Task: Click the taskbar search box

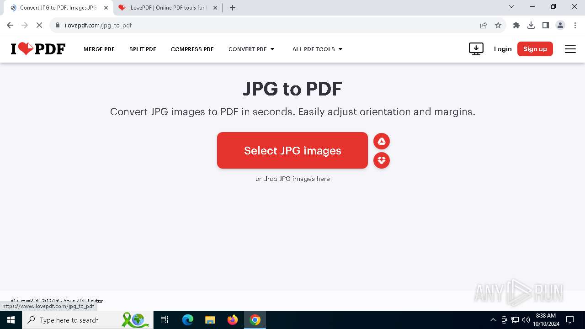Action: coord(88,320)
